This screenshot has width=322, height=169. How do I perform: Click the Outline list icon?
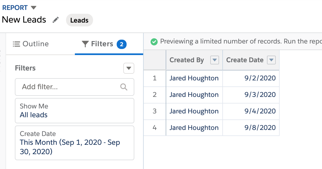pyautogui.click(x=17, y=44)
